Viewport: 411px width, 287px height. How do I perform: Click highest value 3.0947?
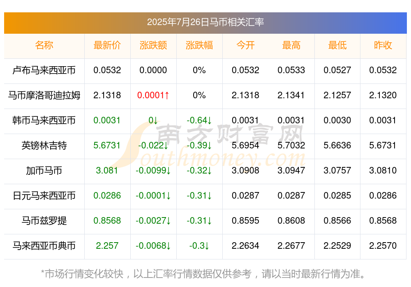pos(291,170)
